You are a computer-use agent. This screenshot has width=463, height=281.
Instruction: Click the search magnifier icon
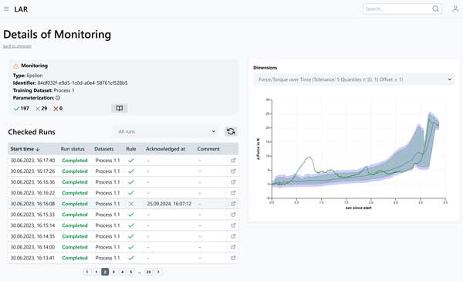435,8
